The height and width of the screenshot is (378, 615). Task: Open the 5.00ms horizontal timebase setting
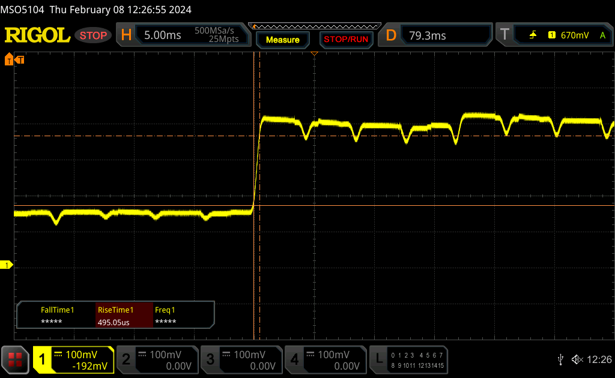(162, 35)
